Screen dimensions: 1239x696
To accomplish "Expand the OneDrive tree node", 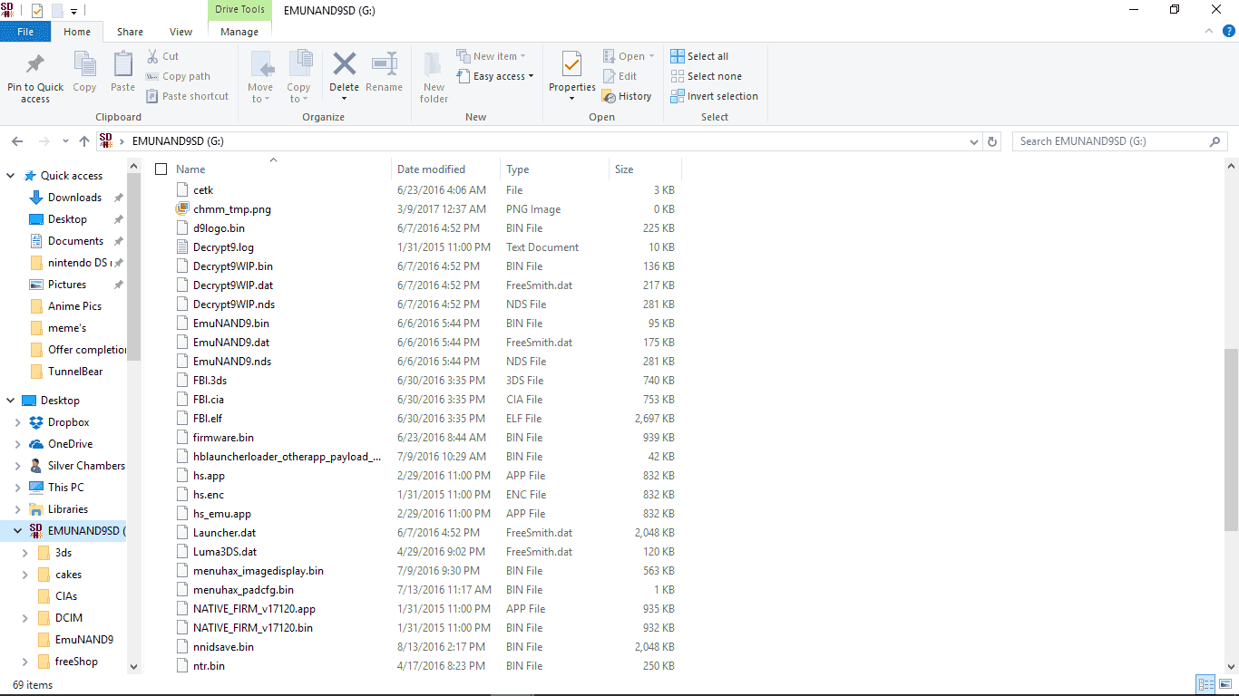I will [x=16, y=444].
